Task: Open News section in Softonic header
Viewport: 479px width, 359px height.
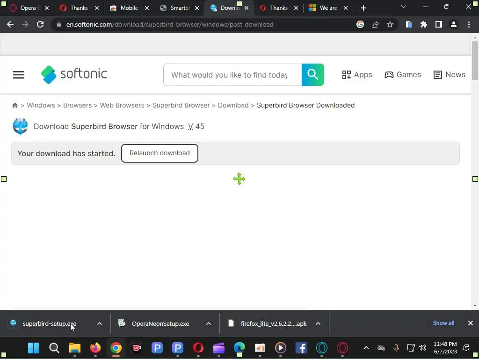Action: pos(450,74)
